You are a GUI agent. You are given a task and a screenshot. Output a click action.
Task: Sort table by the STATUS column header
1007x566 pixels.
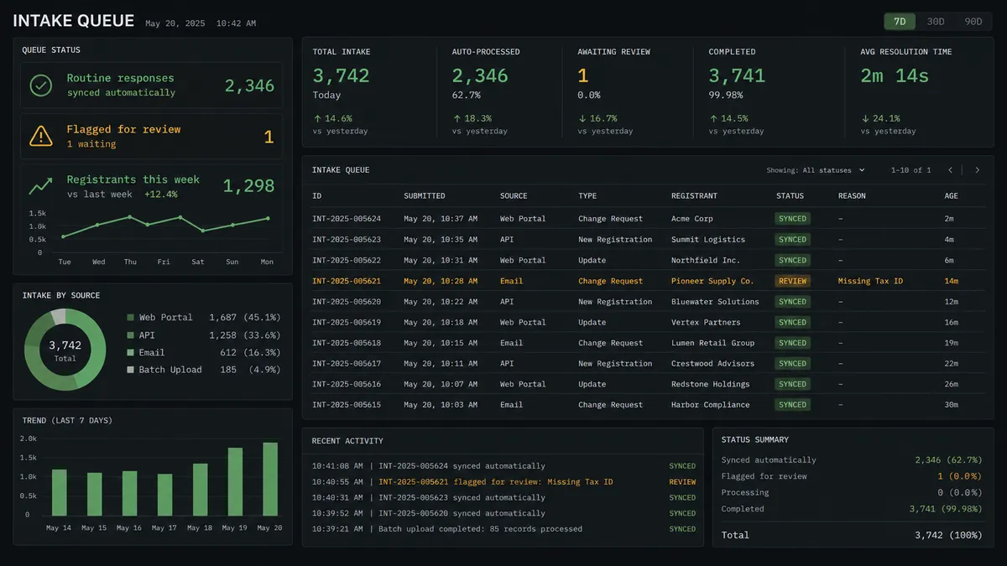point(790,196)
